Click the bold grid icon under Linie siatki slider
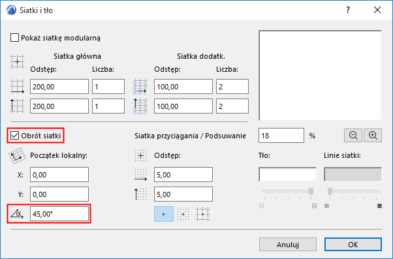The image size is (393, 259). point(379,206)
